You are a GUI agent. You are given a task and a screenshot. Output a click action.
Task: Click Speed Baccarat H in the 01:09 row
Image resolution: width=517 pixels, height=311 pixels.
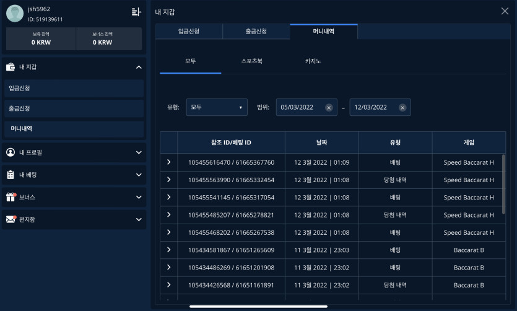(x=469, y=162)
